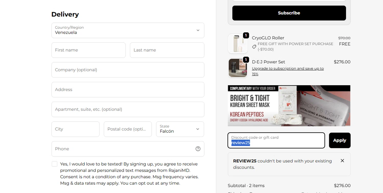Click the subtotal amount $276.00
The image size is (383, 193).
(x=342, y=186)
